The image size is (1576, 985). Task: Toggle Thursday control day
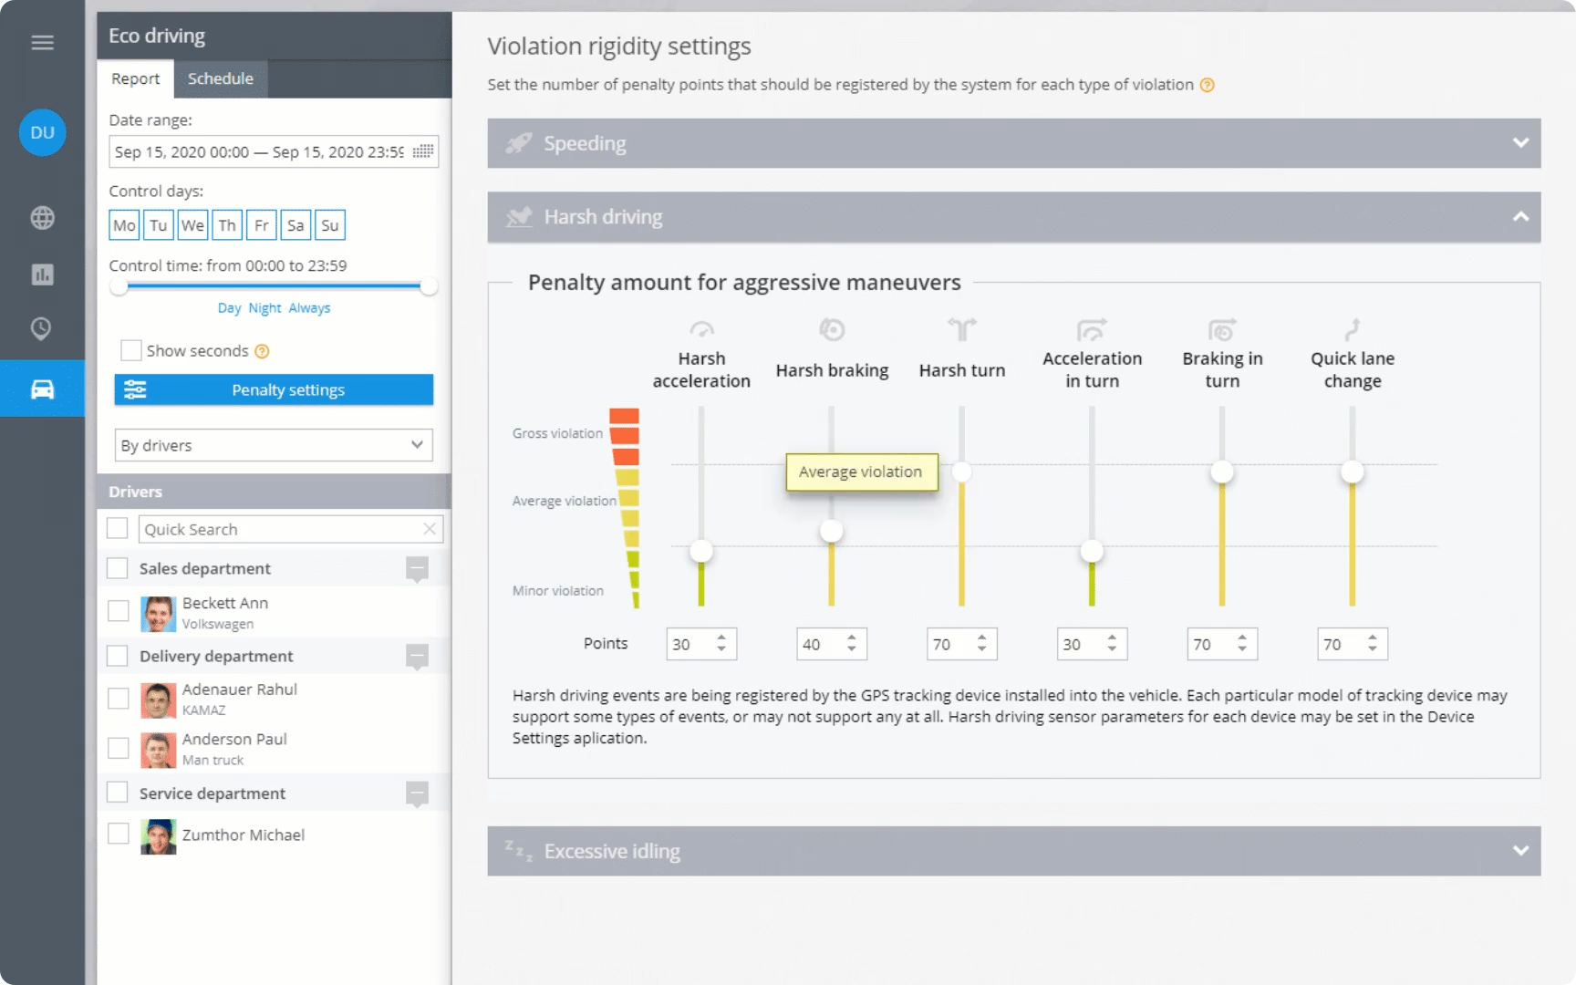[x=227, y=225]
